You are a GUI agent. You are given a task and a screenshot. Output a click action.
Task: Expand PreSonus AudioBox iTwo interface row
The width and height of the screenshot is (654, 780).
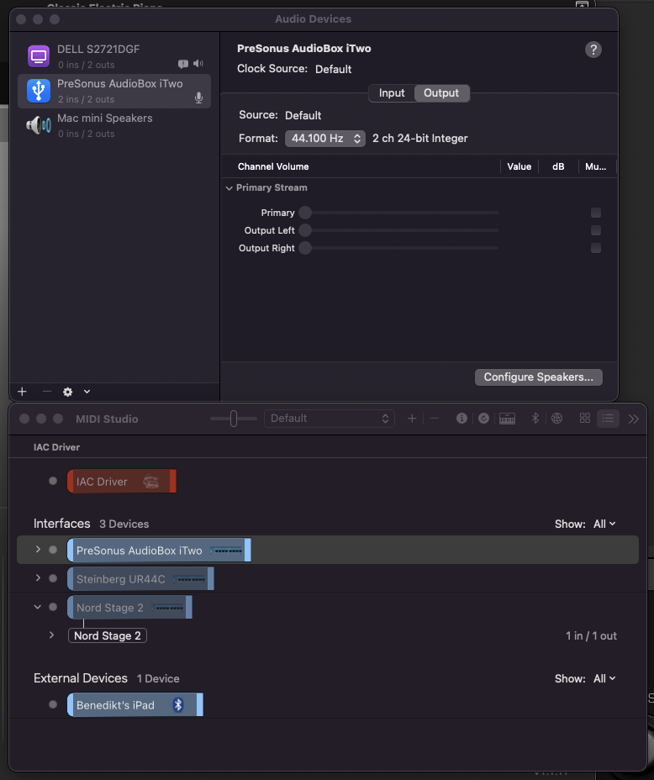tap(38, 550)
